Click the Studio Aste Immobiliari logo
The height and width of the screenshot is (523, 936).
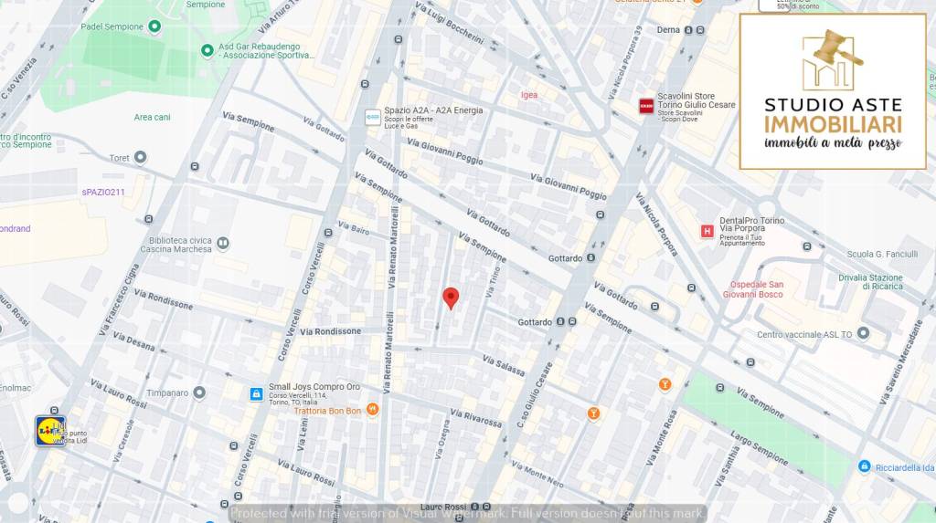pos(833,91)
